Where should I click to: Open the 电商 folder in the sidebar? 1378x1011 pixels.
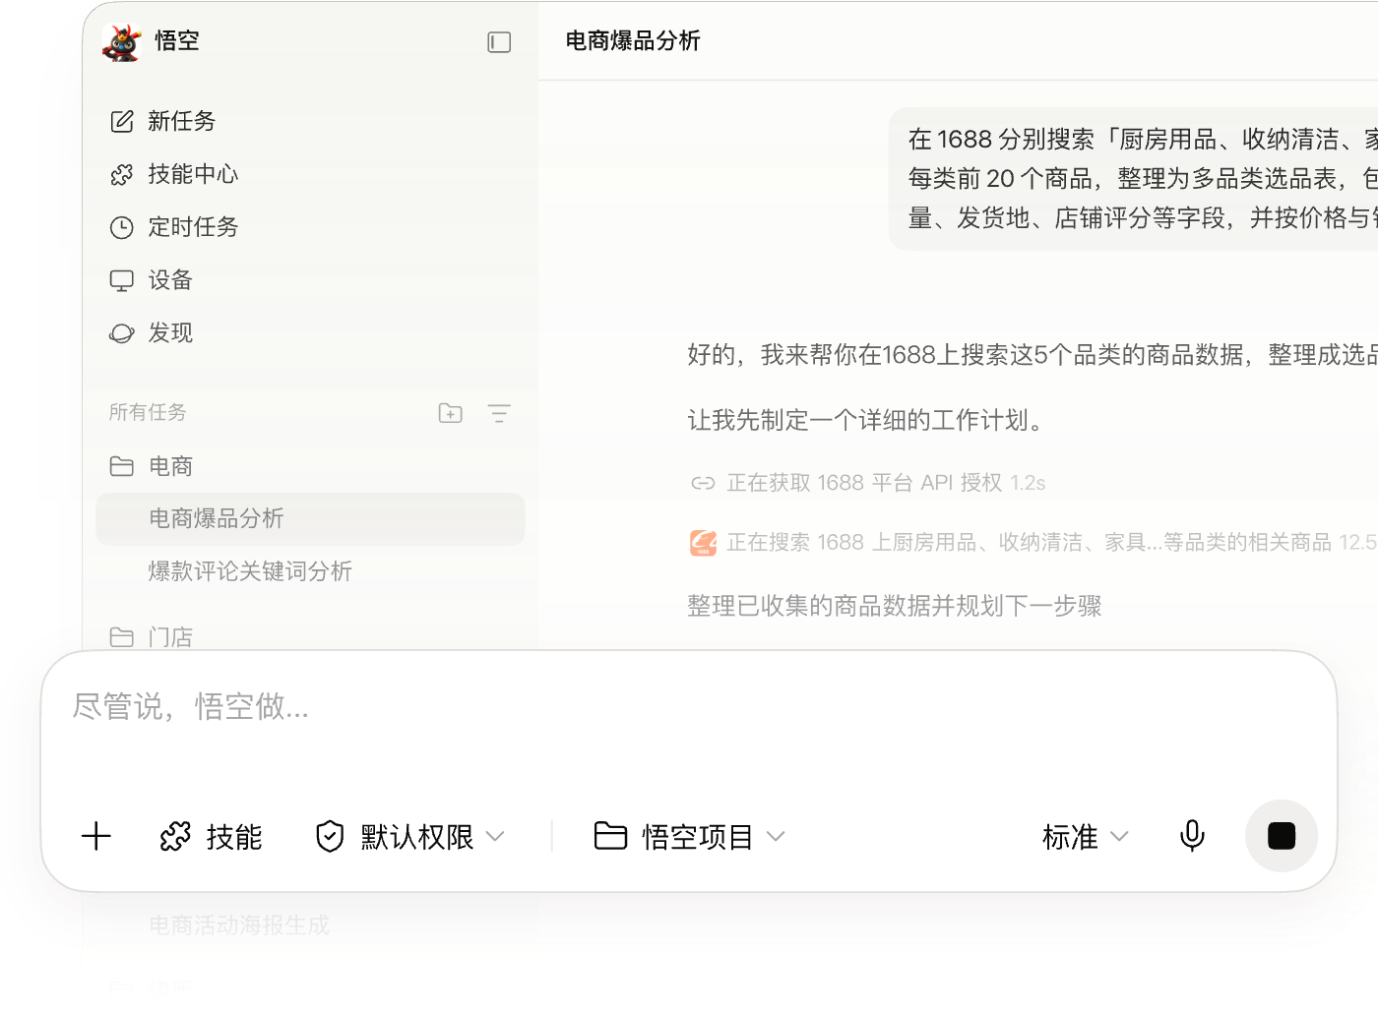click(x=173, y=465)
